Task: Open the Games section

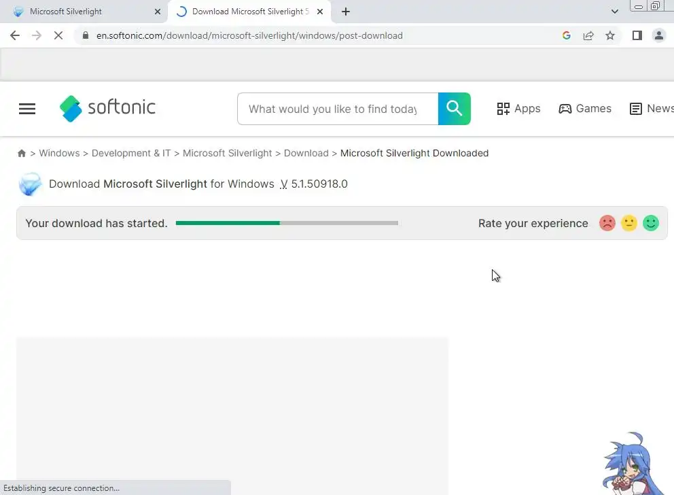Action: tap(585, 108)
